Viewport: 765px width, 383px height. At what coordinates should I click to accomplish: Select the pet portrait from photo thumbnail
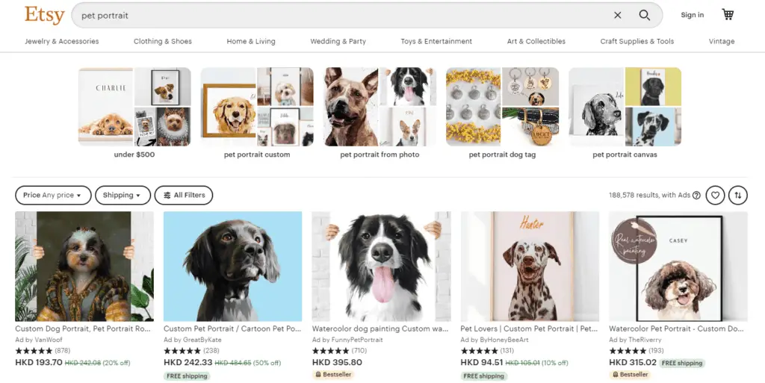coord(380,107)
